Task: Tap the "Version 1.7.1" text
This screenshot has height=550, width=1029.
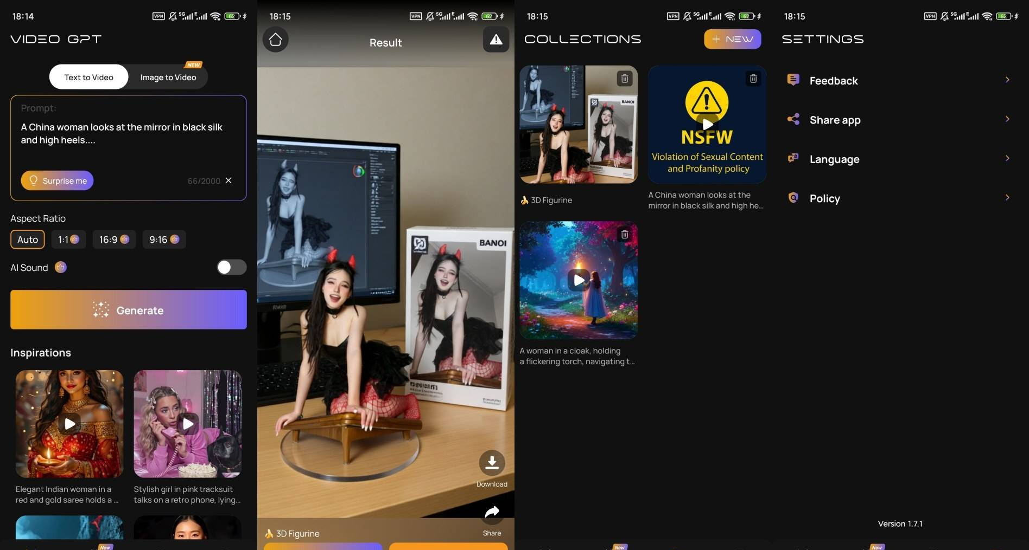Action: pos(900,523)
